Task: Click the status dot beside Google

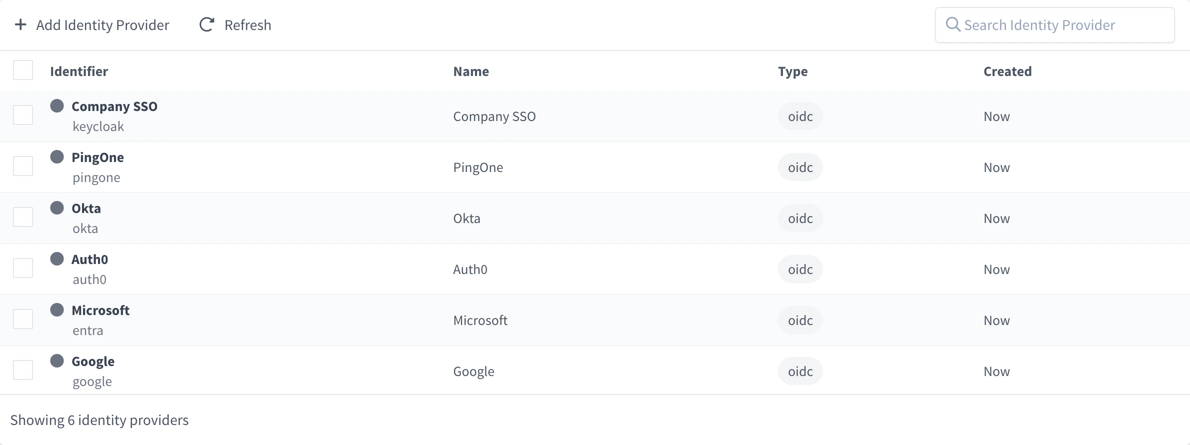Action: (57, 360)
